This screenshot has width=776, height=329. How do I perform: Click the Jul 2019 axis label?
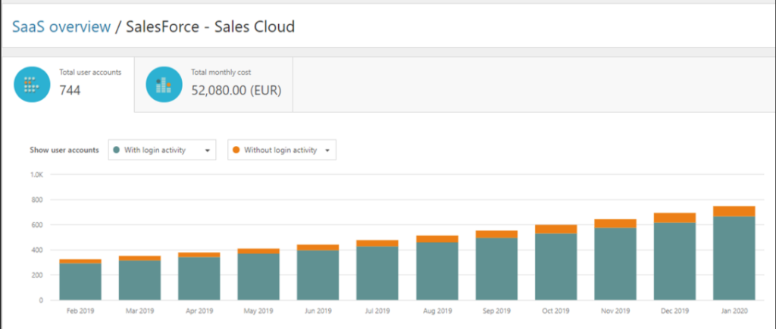click(377, 311)
